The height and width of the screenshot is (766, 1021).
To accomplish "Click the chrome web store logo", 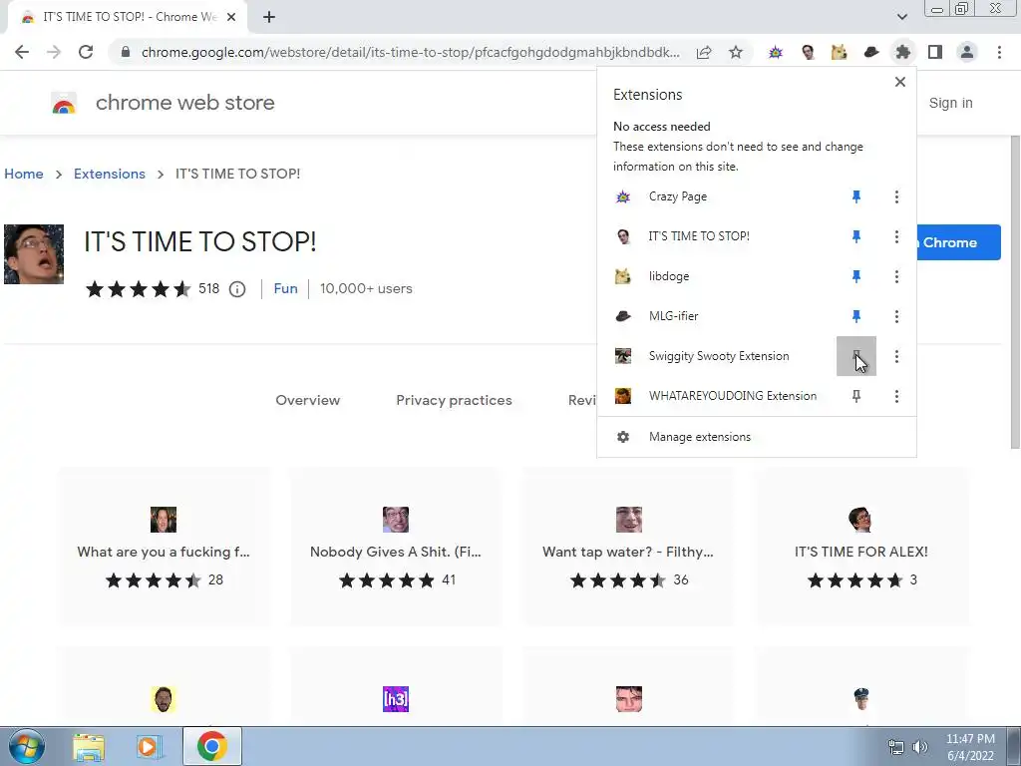I will (64, 103).
